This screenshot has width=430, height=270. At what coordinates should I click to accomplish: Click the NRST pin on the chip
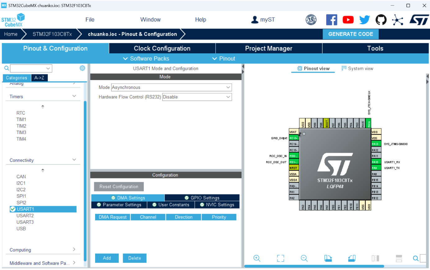pos(294,168)
